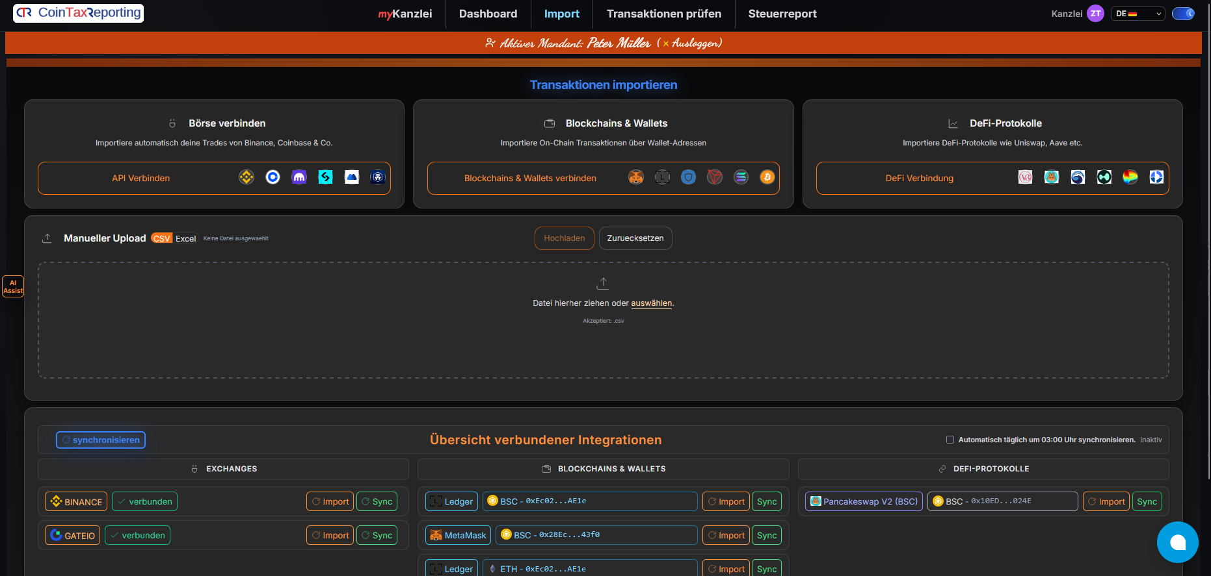Sync the Ledger BSC 0xEc02 wallet
This screenshot has height=576, width=1211.
click(x=767, y=501)
